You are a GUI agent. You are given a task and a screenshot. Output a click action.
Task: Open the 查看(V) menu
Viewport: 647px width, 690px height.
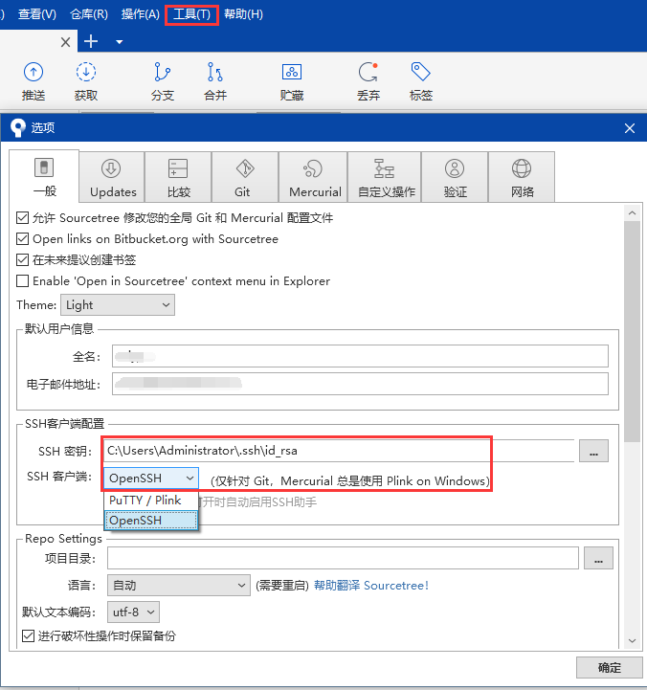coord(37,14)
